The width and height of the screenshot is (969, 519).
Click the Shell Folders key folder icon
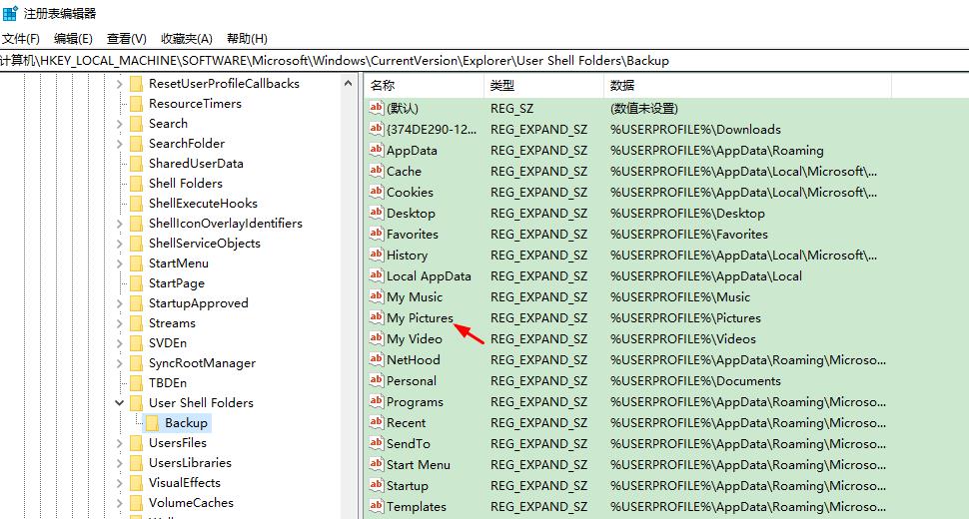pyautogui.click(x=136, y=184)
